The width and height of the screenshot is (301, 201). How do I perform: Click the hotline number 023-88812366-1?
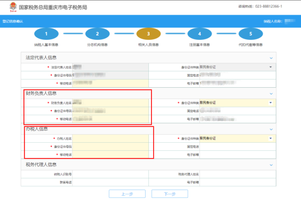coord(268,7)
